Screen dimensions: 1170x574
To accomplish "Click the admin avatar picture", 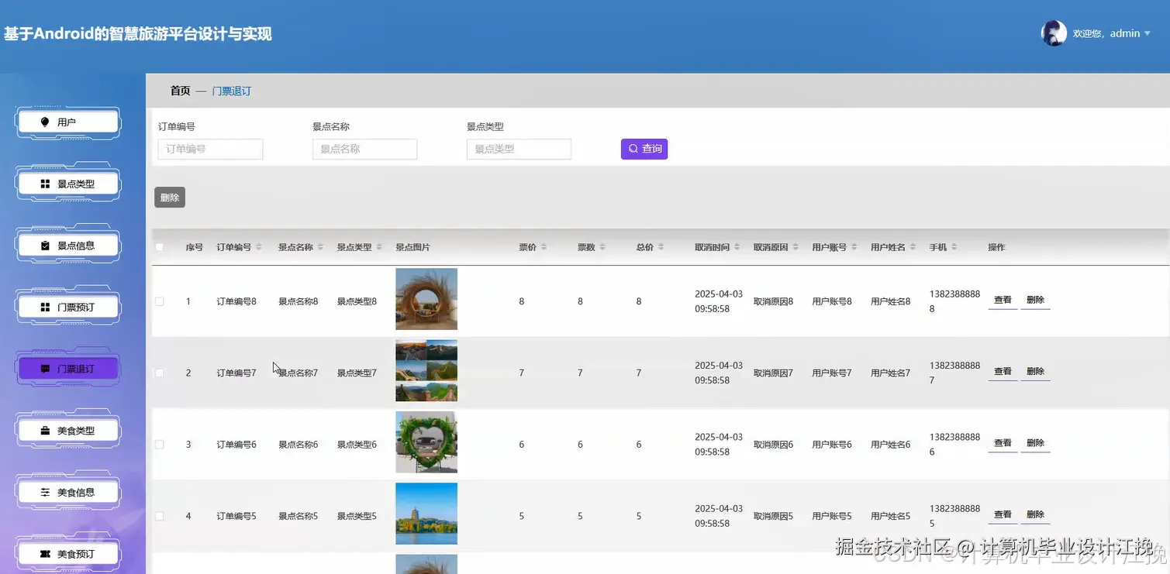I will (x=1054, y=33).
